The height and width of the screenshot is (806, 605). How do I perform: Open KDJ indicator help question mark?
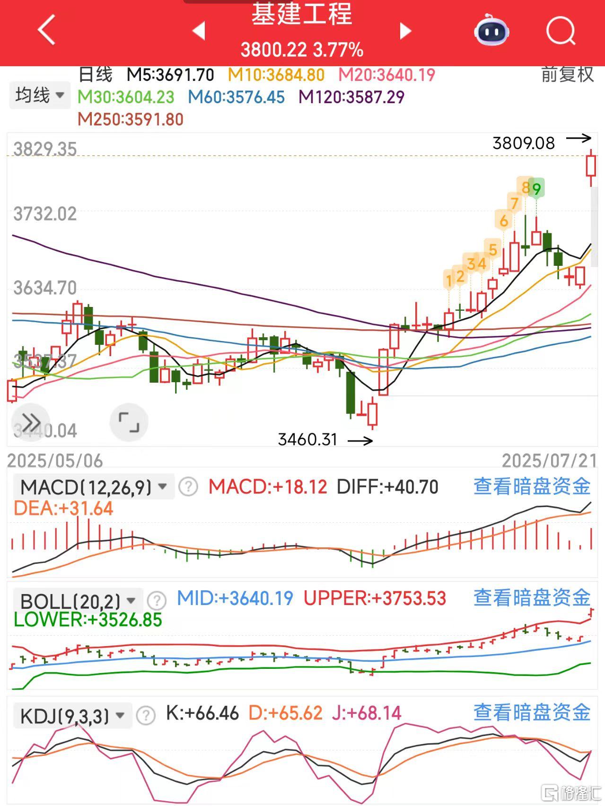tap(146, 716)
